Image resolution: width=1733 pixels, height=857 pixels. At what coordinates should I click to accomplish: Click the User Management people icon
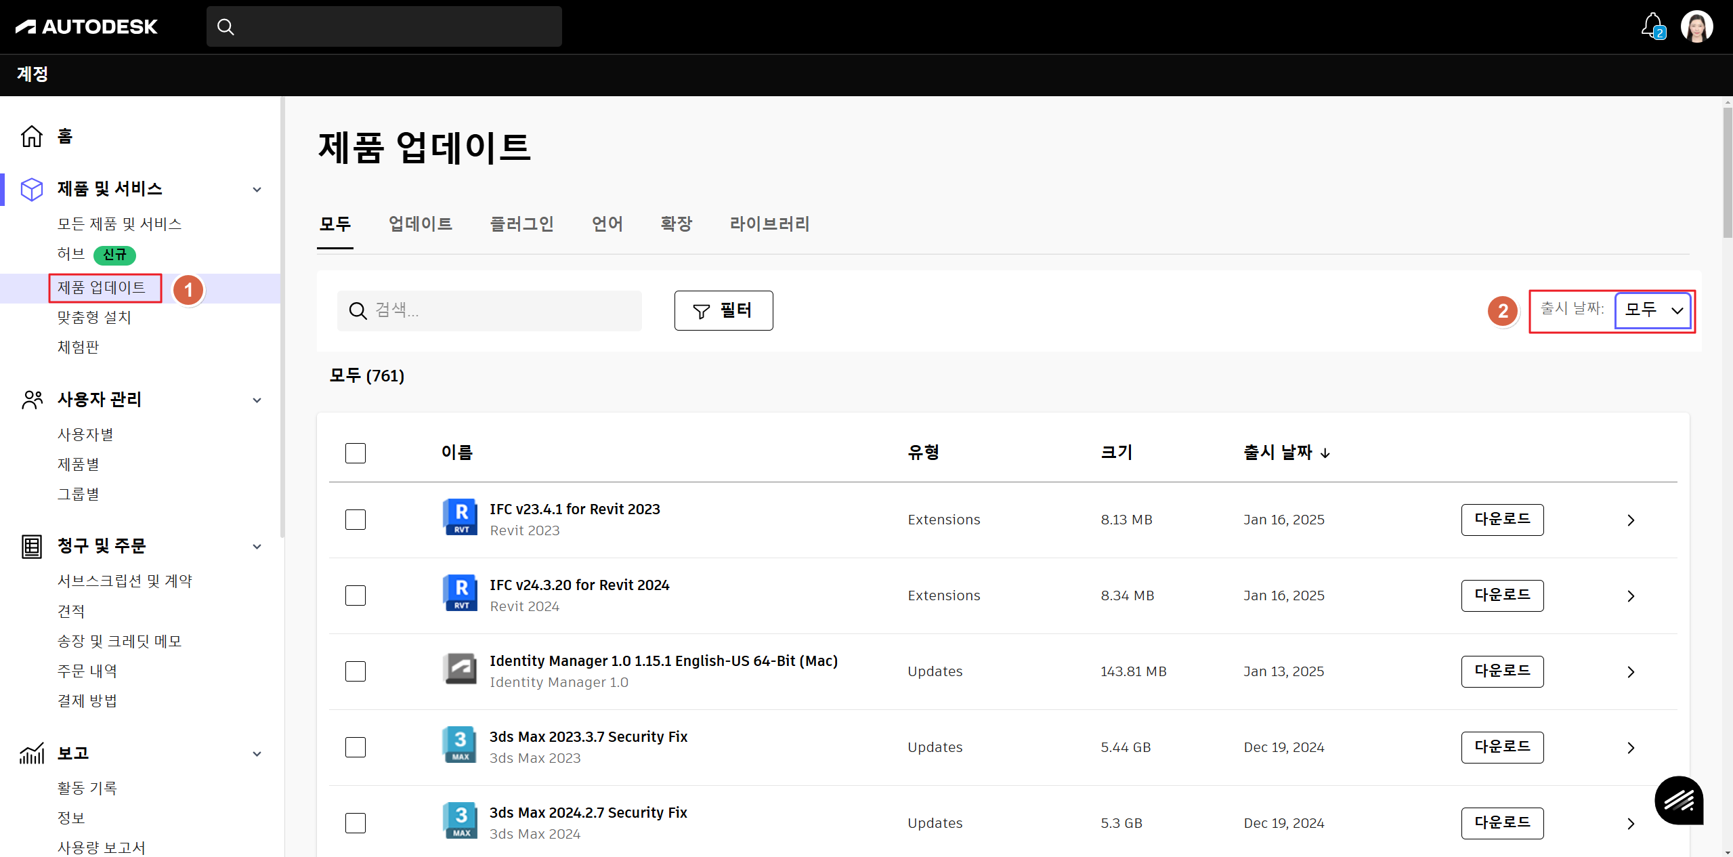click(x=32, y=400)
